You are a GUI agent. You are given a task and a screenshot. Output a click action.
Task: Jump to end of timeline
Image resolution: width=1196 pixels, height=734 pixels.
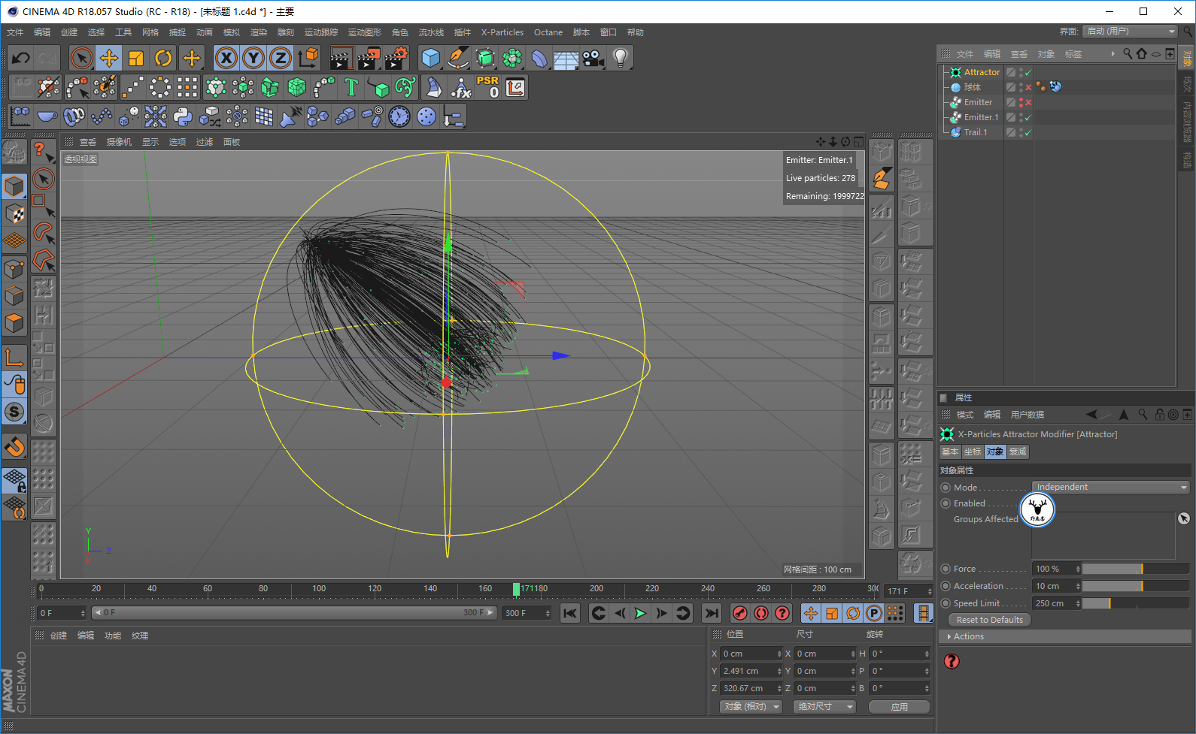tap(711, 613)
